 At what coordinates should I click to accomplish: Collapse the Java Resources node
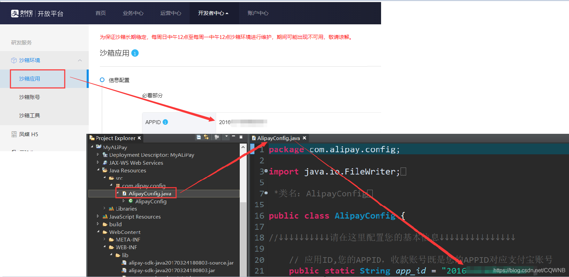tap(98, 170)
